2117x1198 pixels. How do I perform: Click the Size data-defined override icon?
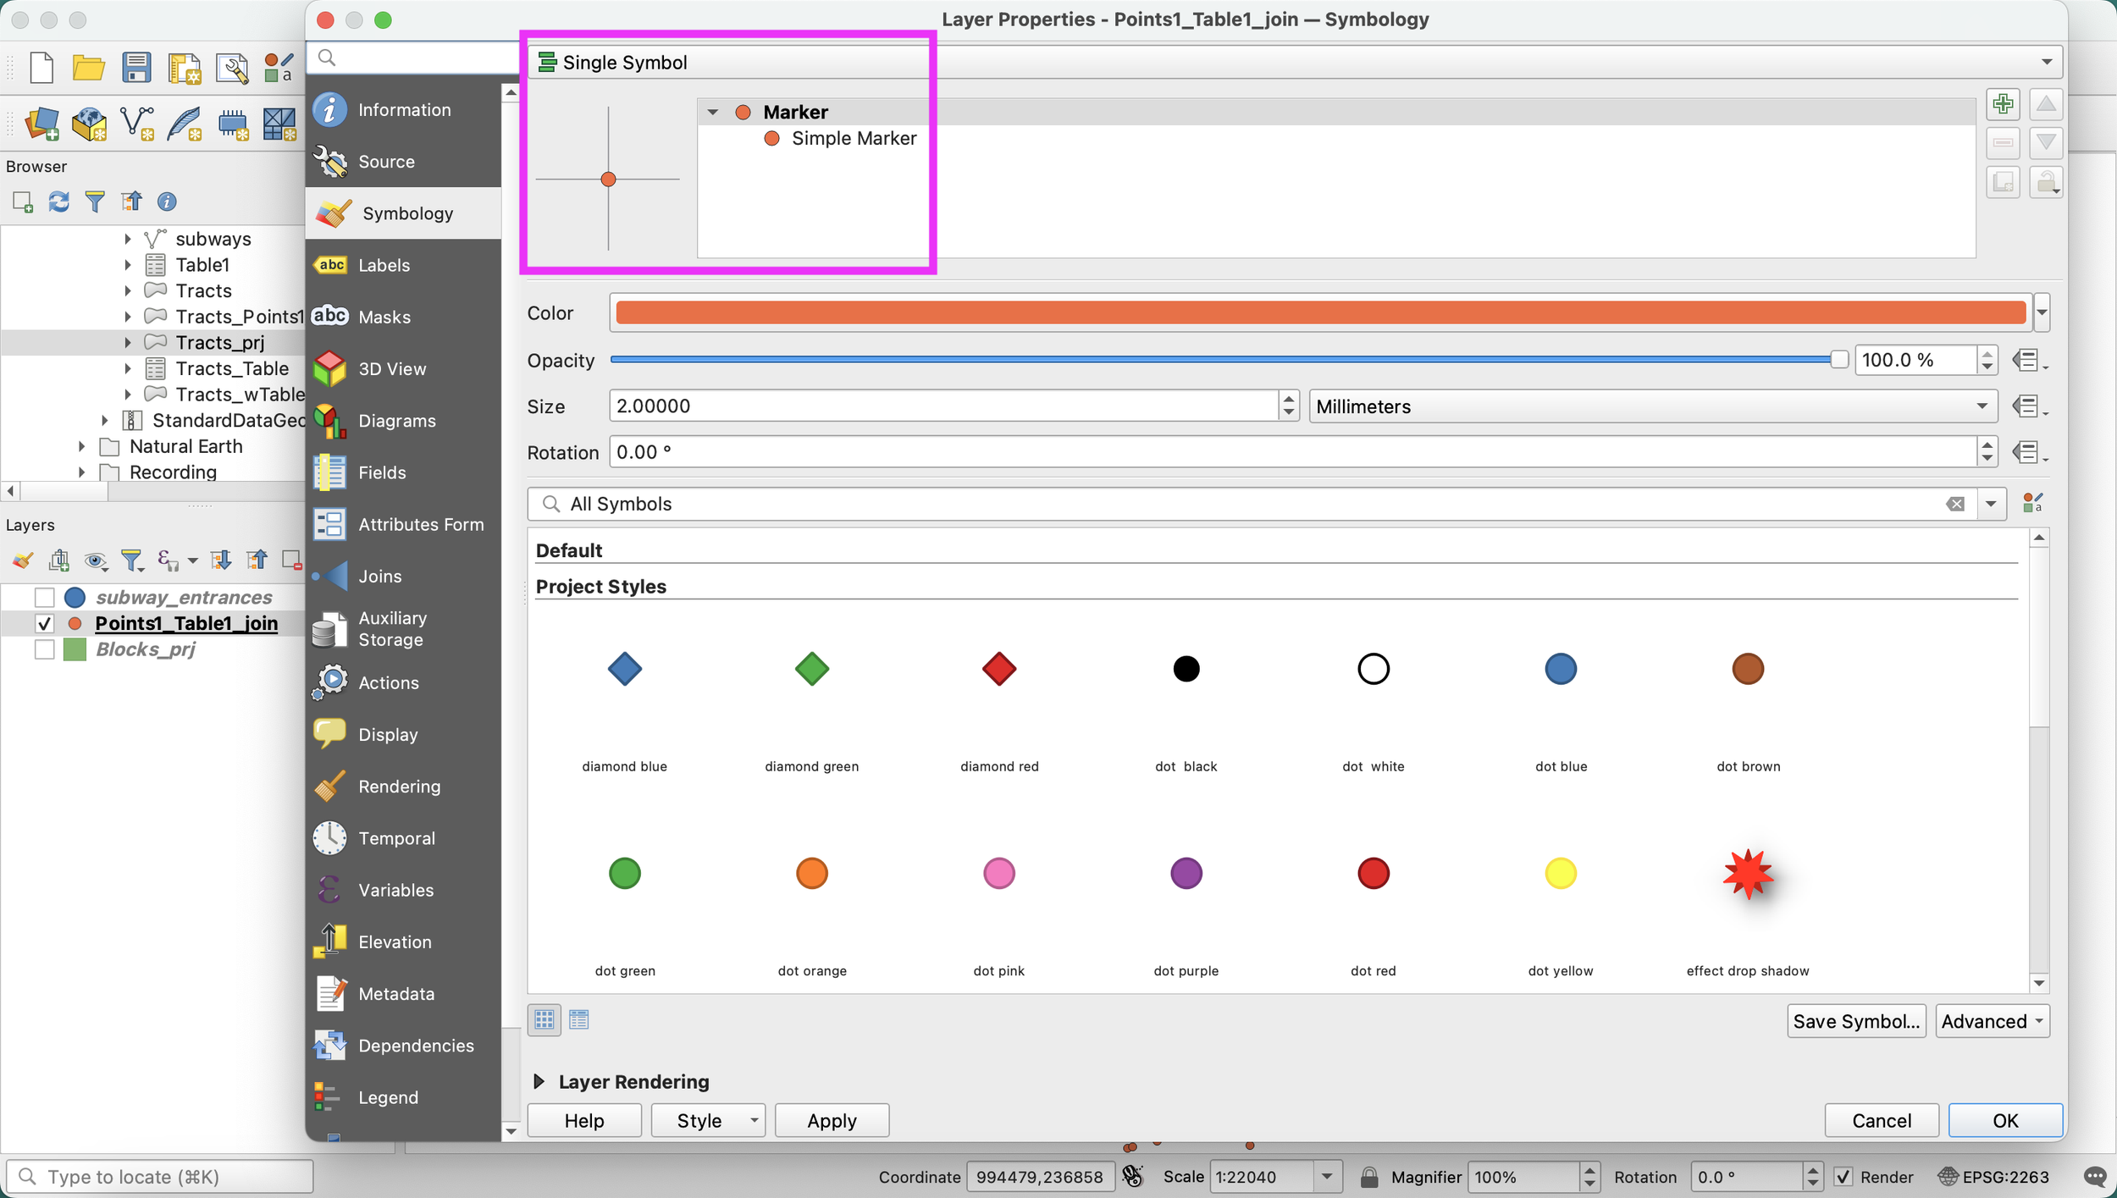point(2027,406)
